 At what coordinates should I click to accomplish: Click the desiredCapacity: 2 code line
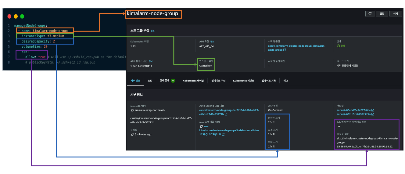click(x=38, y=41)
